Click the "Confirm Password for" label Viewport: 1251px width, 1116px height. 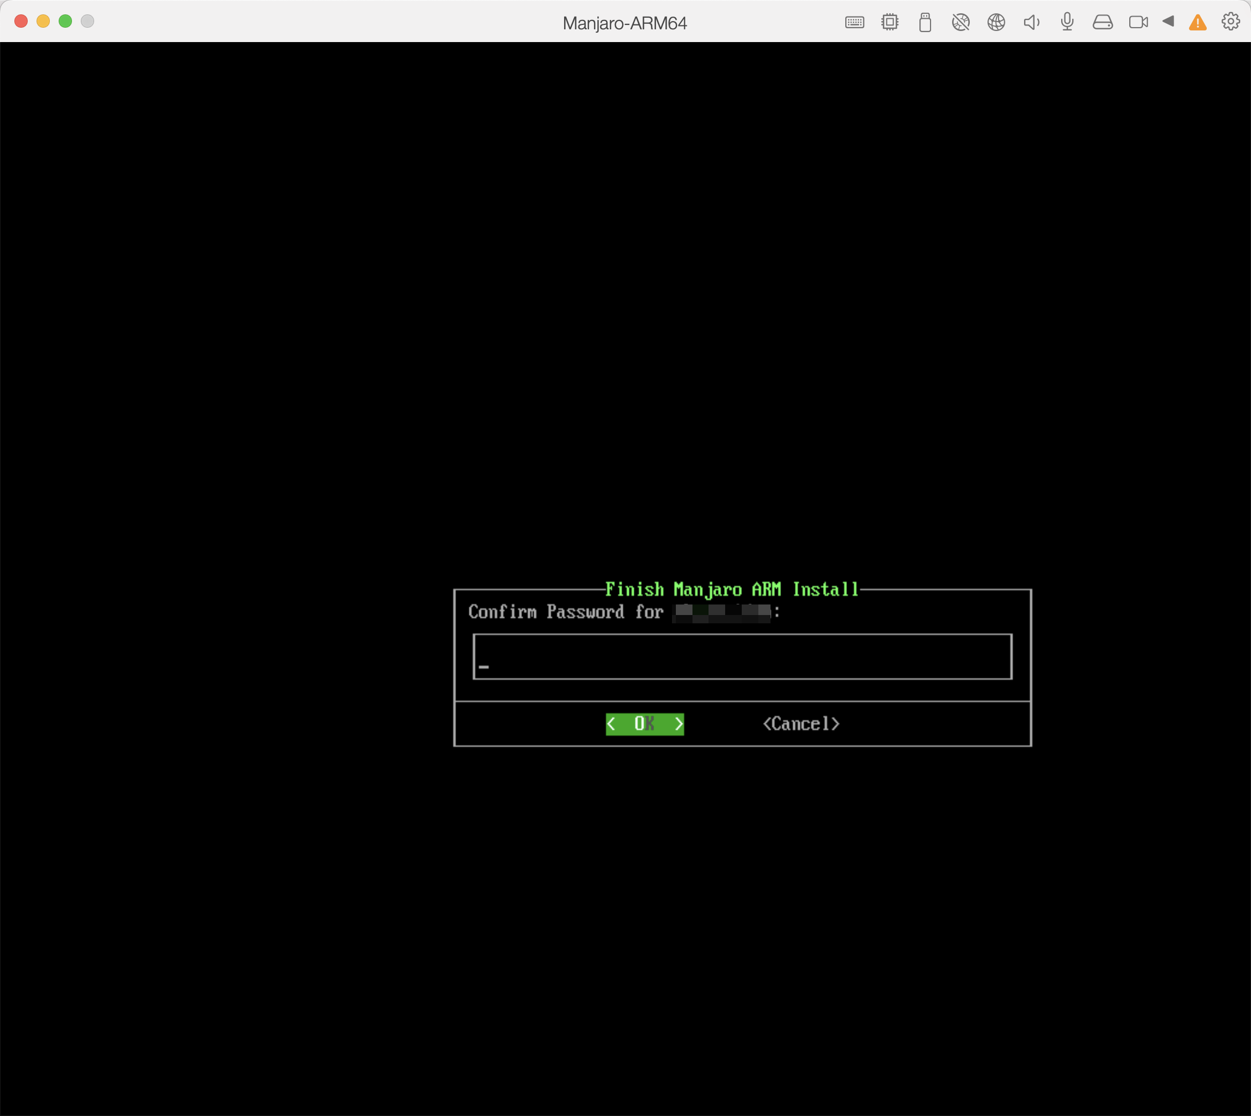pyautogui.click(x=565, y=612)
